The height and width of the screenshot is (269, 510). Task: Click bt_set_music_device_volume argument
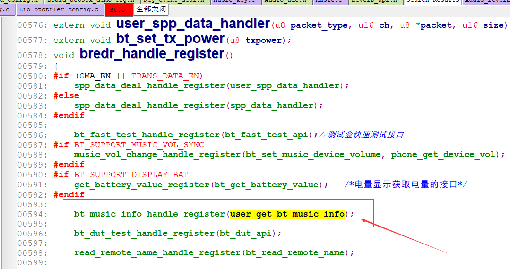click(313, 155)
